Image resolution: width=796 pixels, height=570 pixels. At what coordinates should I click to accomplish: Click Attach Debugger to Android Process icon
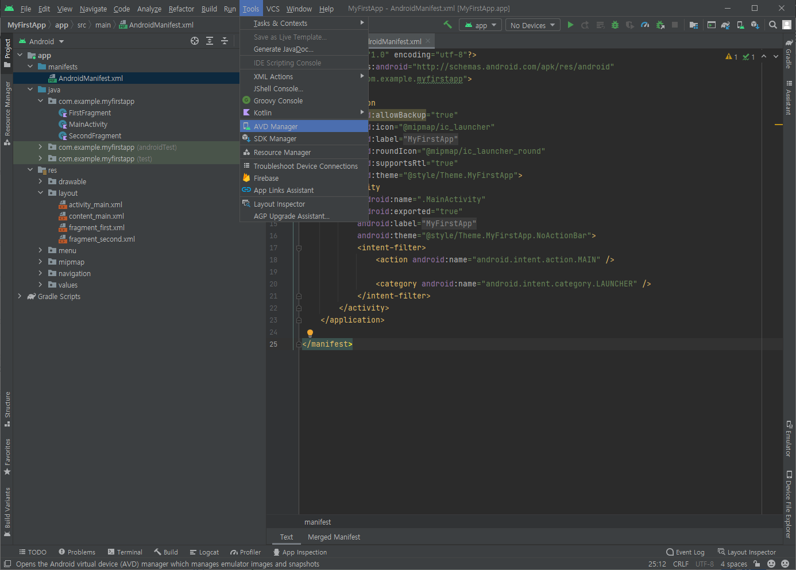[x=660, y=25]
